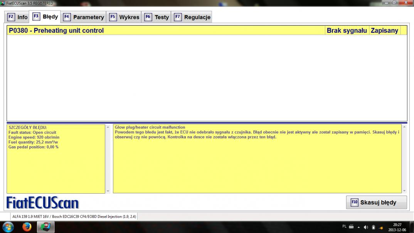Click the PL language indicator
Screen dimensions: 414x233
[x=344, y=226]
